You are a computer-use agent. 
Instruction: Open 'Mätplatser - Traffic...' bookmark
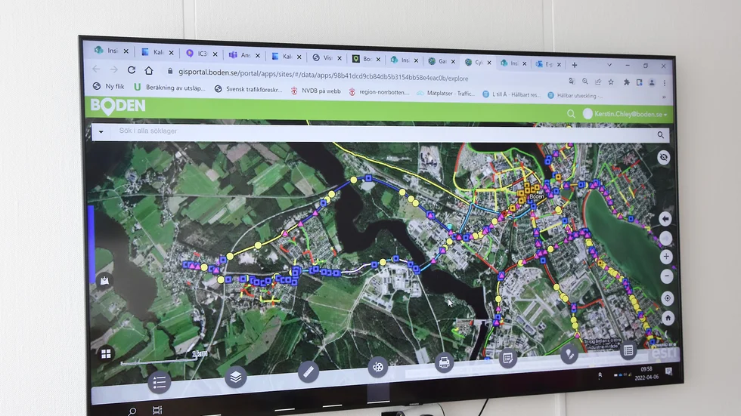[x=446, y=94]
